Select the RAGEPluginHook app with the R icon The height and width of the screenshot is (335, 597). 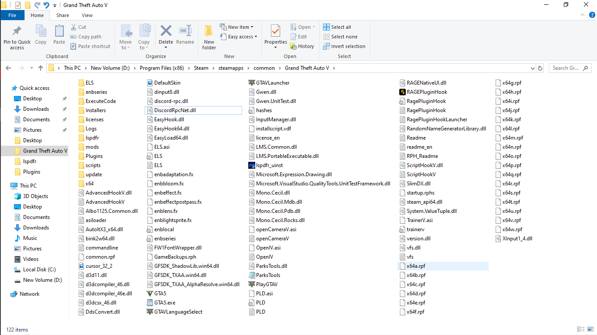click(x=423, y=92)
